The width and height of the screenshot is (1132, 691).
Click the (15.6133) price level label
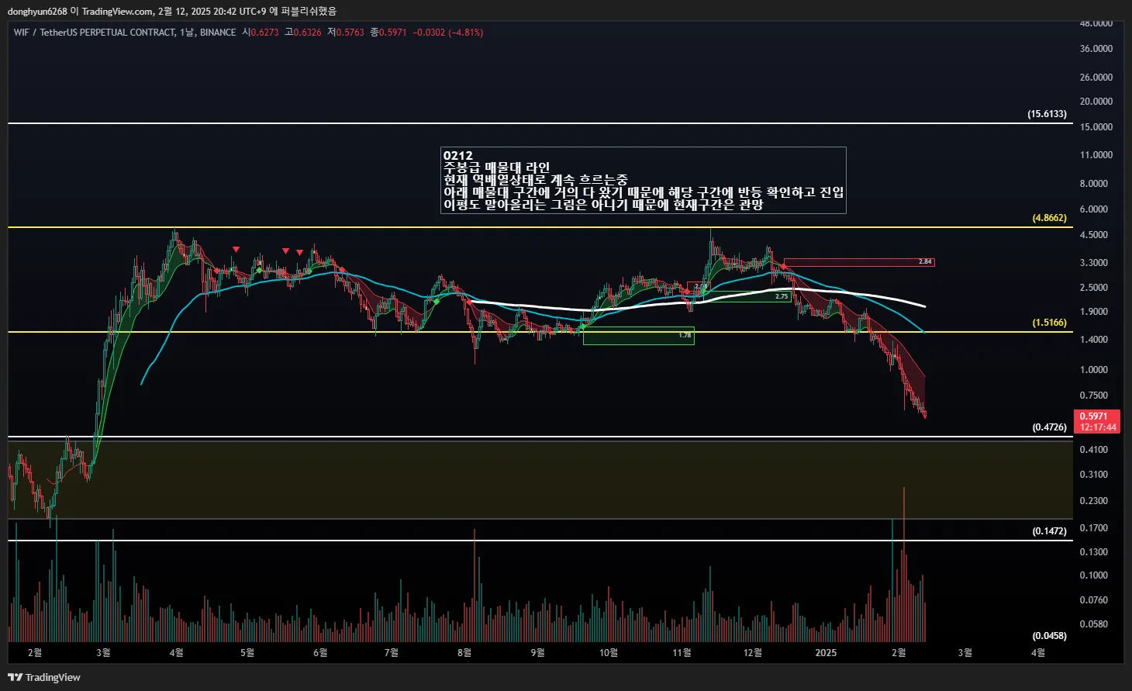(1047, 114)
